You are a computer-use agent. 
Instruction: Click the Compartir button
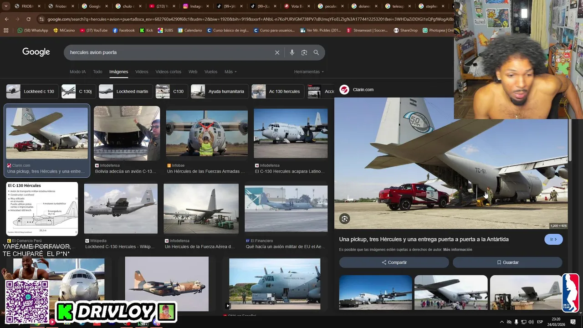[394, 262]
